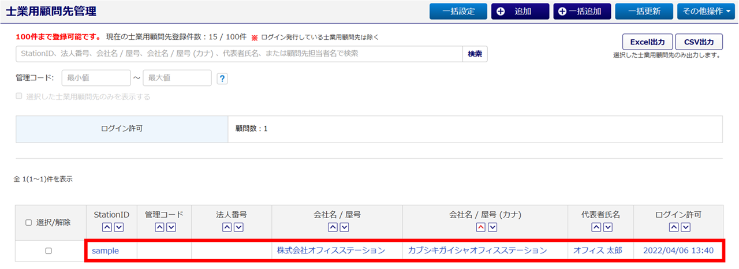Toggle the 選択/解除 select-all checkbox
This screenshot has width=739, height=269.
coord(29,223)
